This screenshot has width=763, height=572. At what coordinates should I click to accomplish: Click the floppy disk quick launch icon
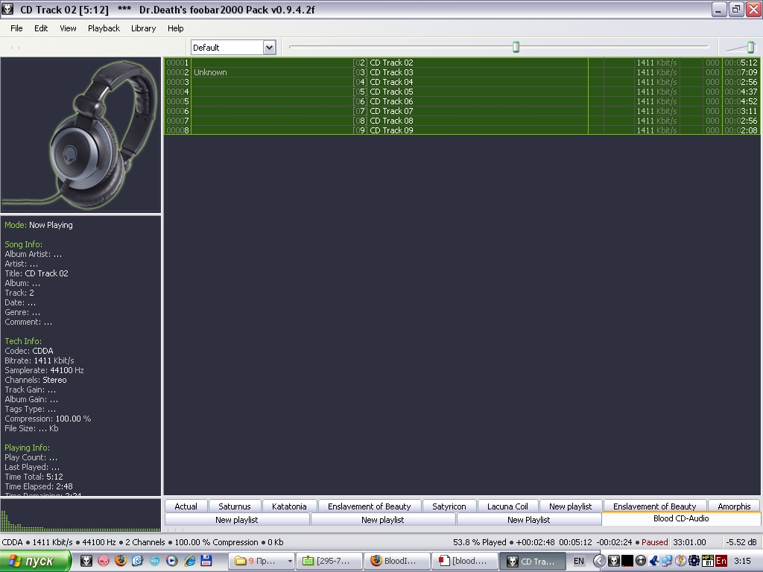tap(206, 561)
